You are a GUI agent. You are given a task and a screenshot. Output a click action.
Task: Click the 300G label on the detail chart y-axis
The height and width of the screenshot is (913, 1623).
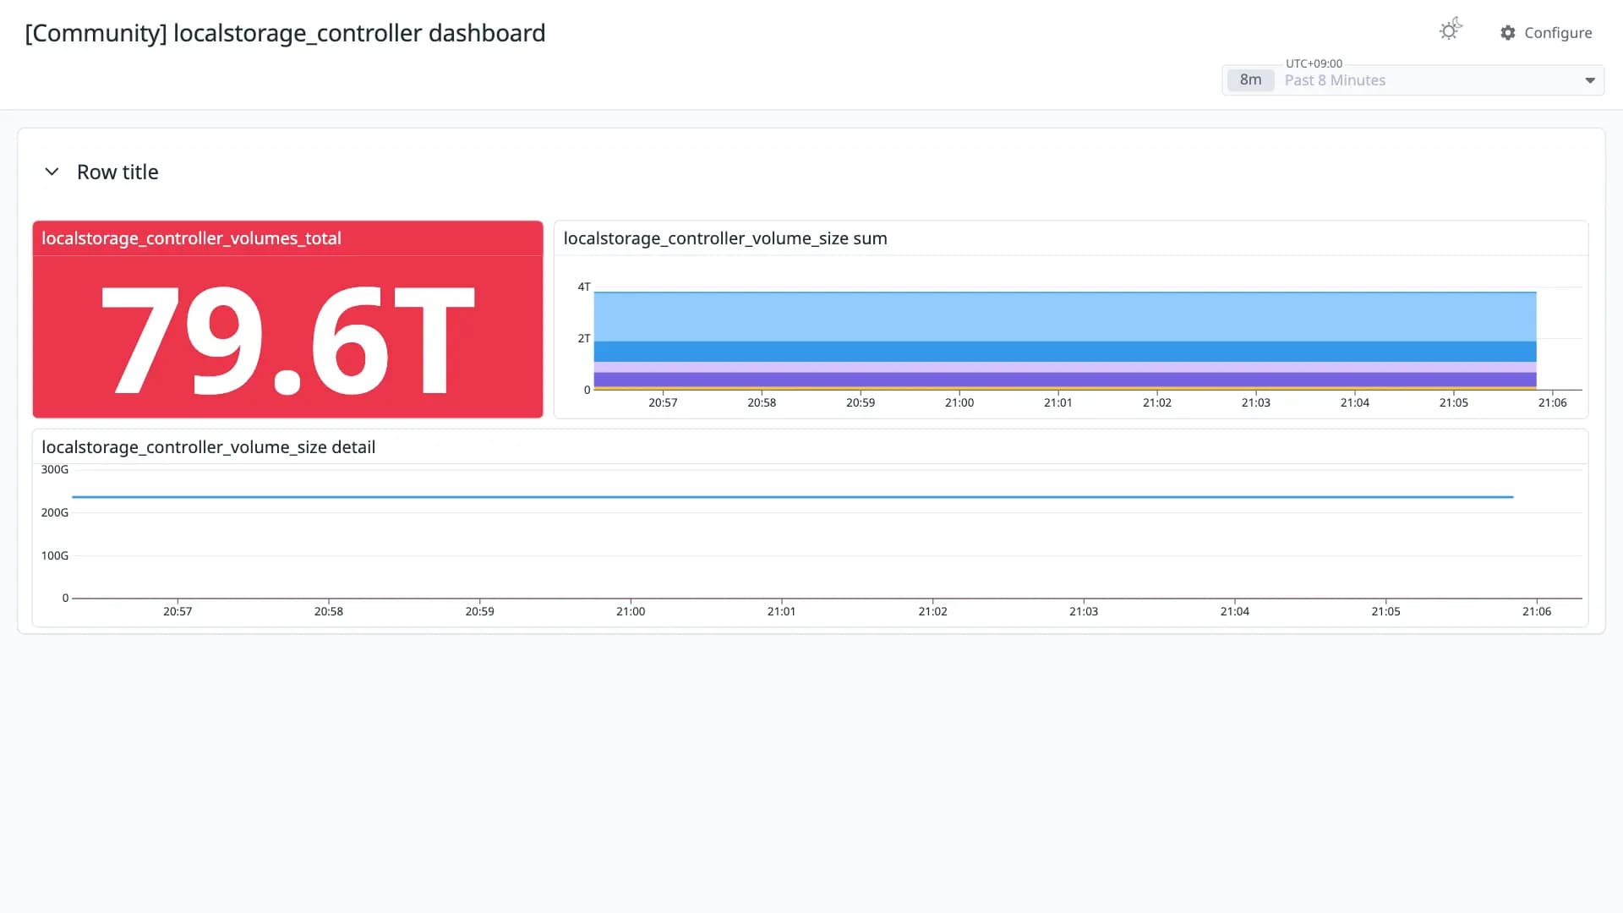pos(55,470)
